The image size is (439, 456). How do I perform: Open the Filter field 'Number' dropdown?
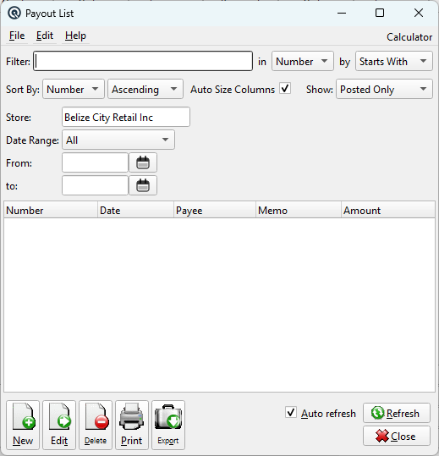pyautogui.click(x=302, y=61)
